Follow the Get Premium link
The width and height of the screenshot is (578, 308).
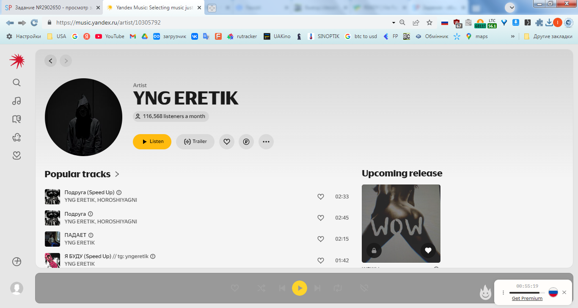click(x=527, y=298)
